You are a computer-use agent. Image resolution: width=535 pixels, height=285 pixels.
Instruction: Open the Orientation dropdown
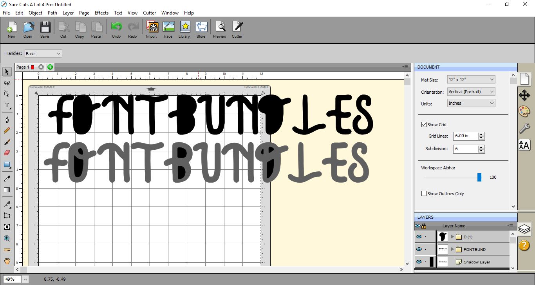point(471,92)
